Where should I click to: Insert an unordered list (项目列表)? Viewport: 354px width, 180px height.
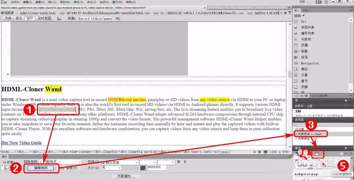[307, 28]
